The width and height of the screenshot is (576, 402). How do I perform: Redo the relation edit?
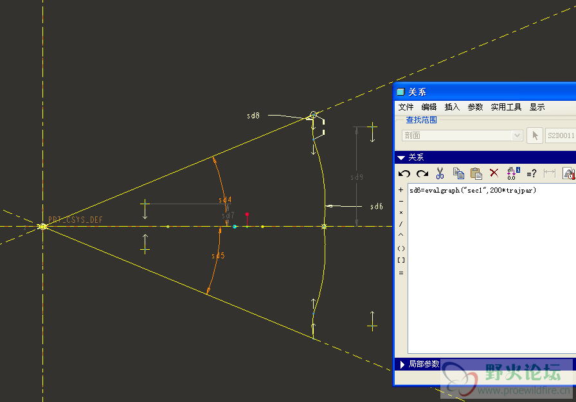point(422,173)
